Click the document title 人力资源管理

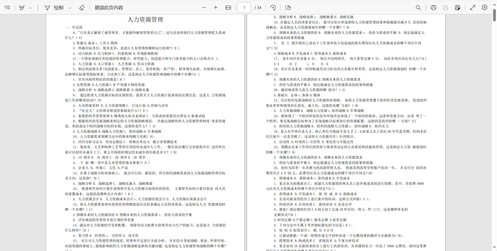pyautogui.click(x=145, y=19)
